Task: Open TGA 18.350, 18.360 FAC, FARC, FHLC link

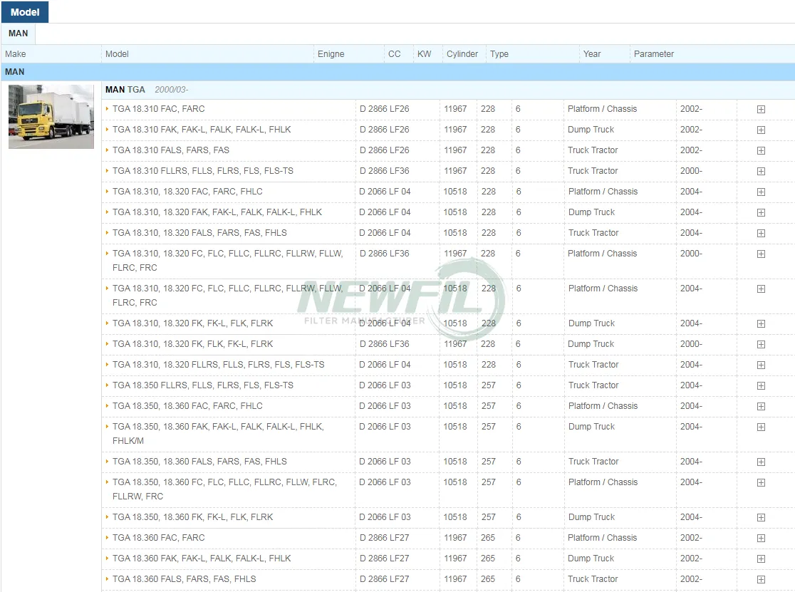Action: pos(187,406)
